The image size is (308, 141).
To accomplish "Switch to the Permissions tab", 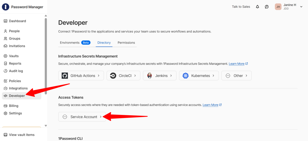I will pyautogui.click(x=126, y=43).
